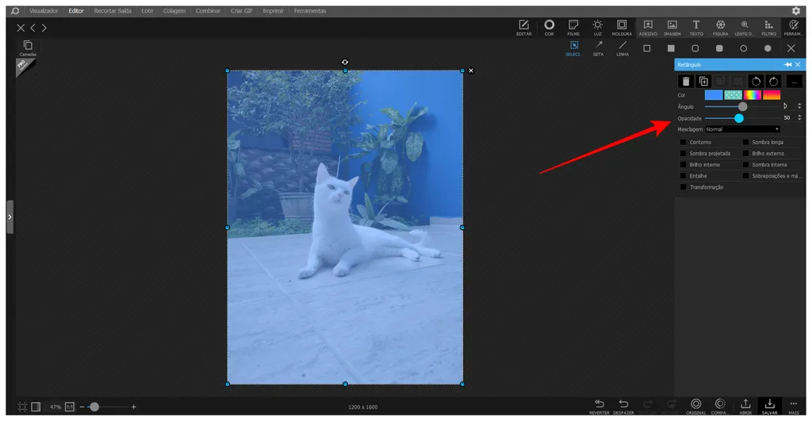
Task: Duplicate the rectangle object
Action: pyautogui.click(x=703, y=82)
